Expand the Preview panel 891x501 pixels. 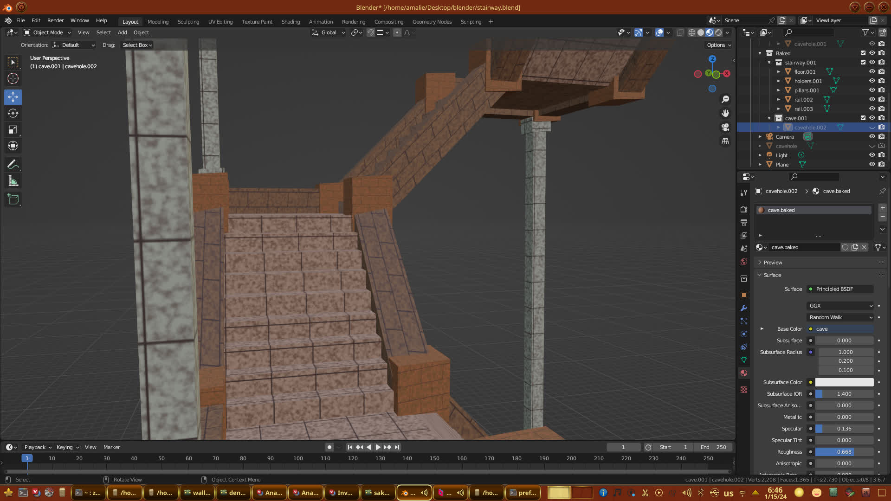773,263
